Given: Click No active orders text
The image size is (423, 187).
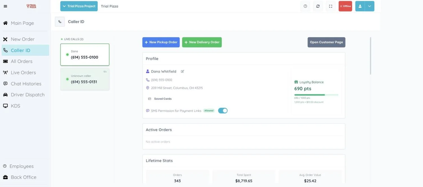Looking at the screenshot, I should tap(158, 142).
